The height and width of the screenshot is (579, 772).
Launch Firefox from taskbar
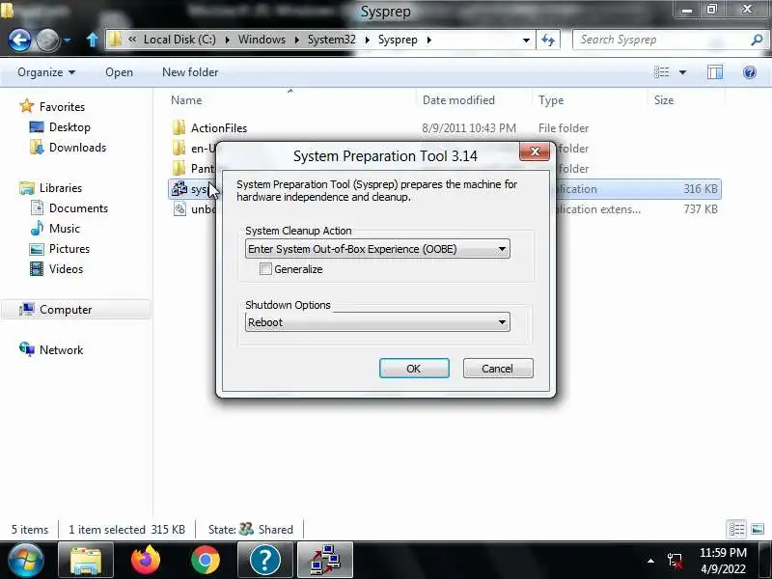146,560
